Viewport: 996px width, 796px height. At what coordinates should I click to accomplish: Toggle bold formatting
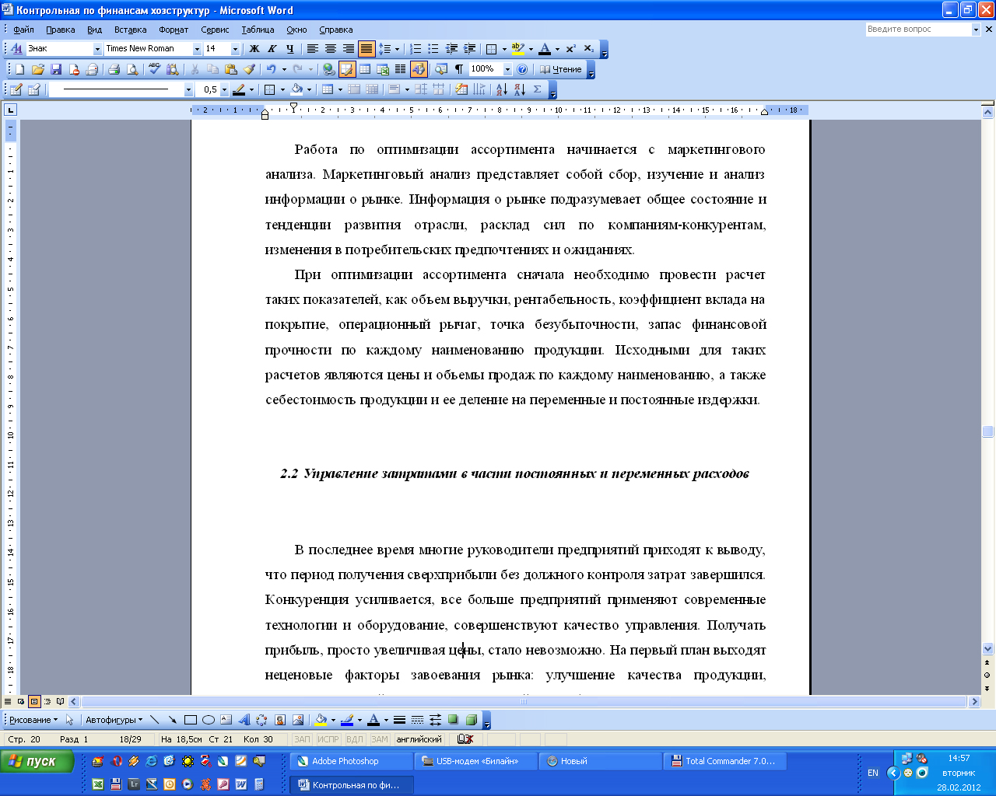point(254,48)
